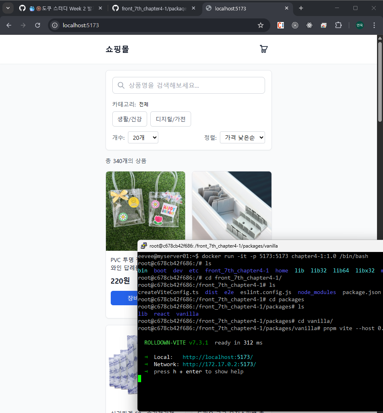
Task: Select the 생활/건강 category button
Action: click(130, 119)
